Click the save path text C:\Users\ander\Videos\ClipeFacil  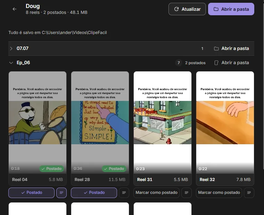(x=74, y=33)
